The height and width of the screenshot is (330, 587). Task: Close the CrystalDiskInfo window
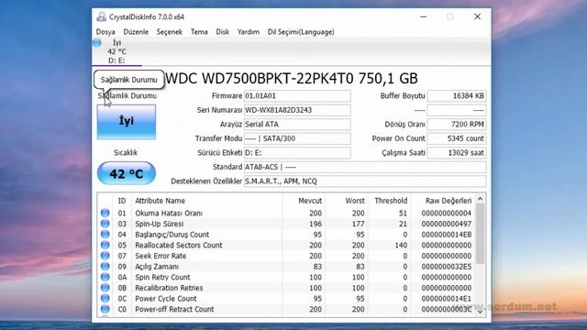point(477,16)
